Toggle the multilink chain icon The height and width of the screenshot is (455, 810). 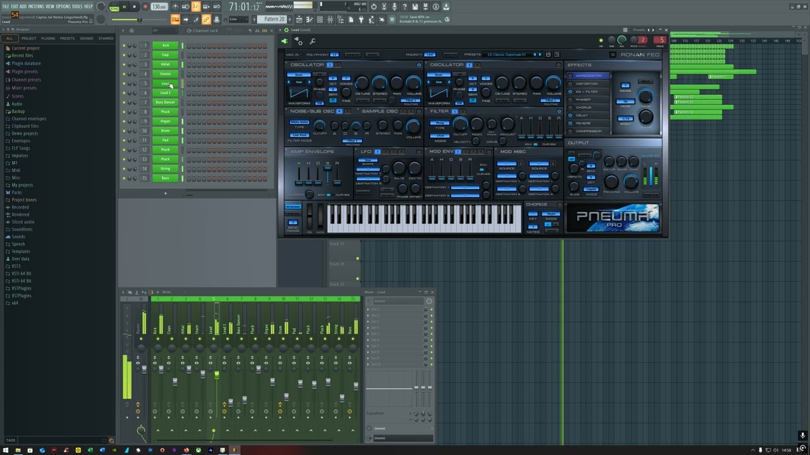pyautogui.click(x=206, y=19)
